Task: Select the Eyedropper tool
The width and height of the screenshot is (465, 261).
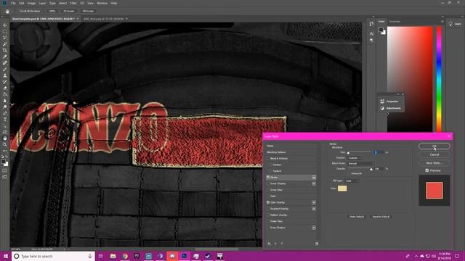Action: coord(5,57)
